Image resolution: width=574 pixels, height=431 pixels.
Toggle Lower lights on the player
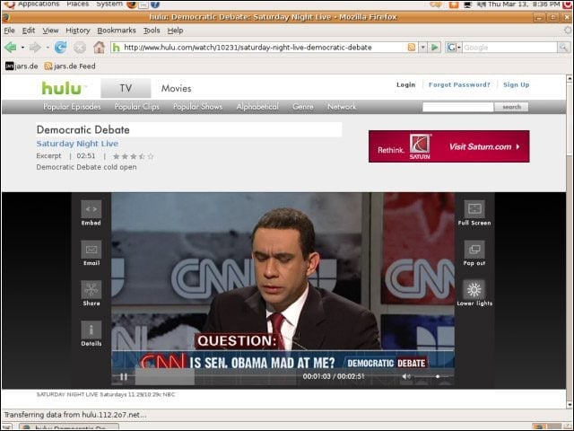474,290
